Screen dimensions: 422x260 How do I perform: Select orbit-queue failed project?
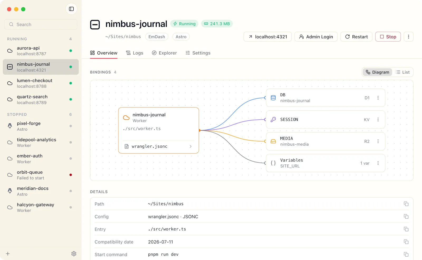(x=41, y=175)
